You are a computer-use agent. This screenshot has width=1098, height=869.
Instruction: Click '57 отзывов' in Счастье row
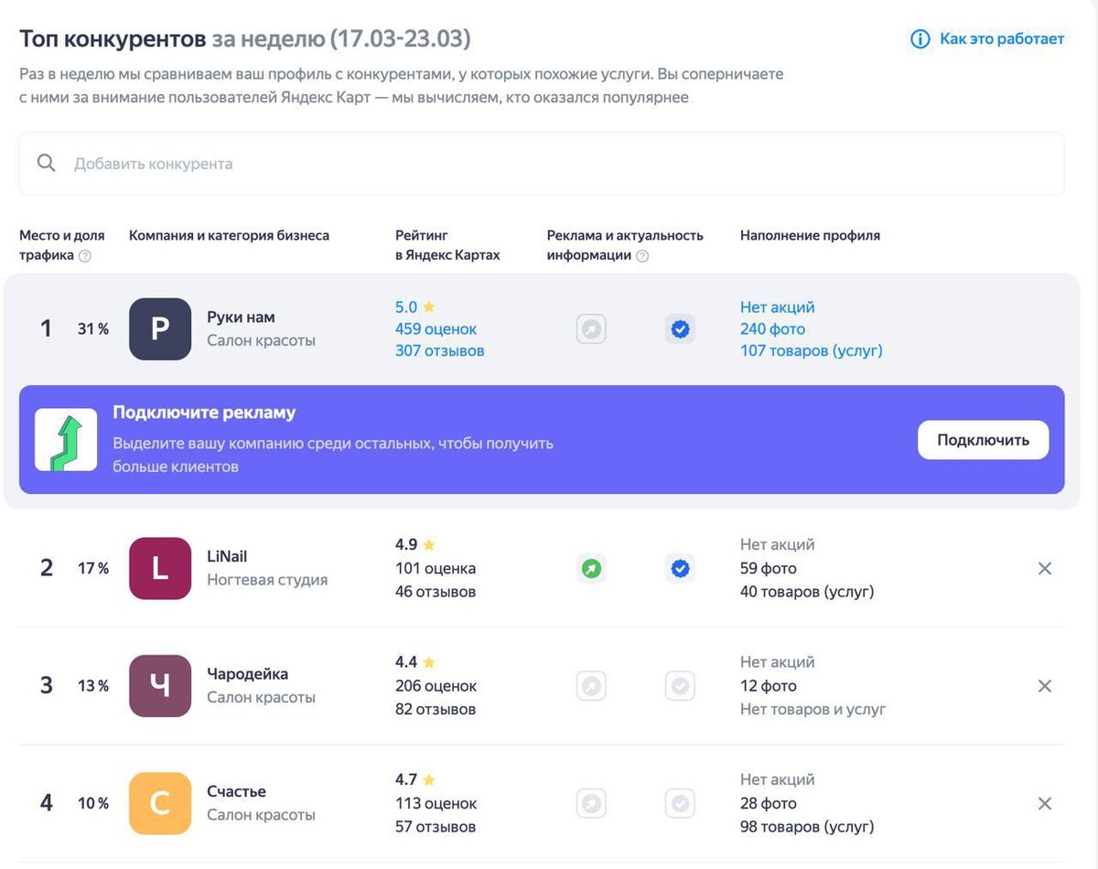[436, 827]
